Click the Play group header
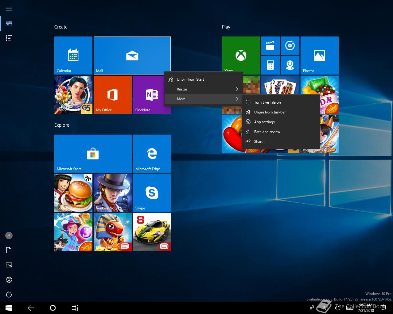 click(226, 27)
